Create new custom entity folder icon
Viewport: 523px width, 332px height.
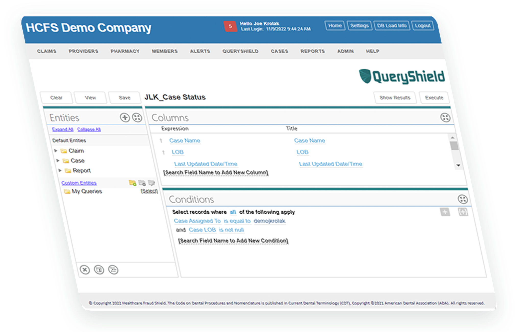pyautogui.click(x=132, y=183)
